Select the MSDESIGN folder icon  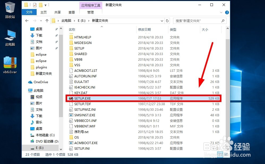pyautogui.click(x=71, y=43)
